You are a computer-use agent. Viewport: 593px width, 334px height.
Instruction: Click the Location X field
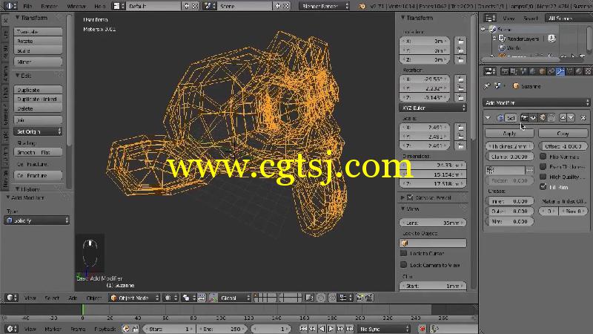[424, 41]
